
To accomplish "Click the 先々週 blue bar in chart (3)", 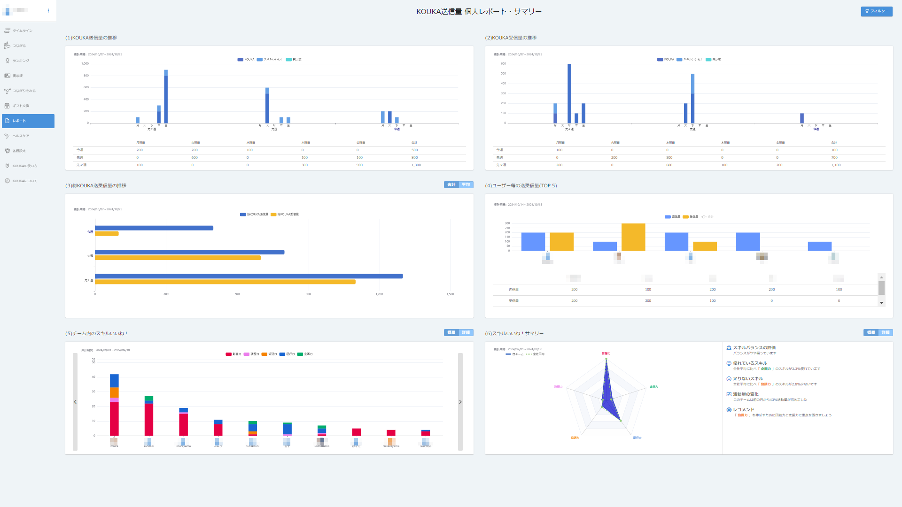I will [249, 276].
